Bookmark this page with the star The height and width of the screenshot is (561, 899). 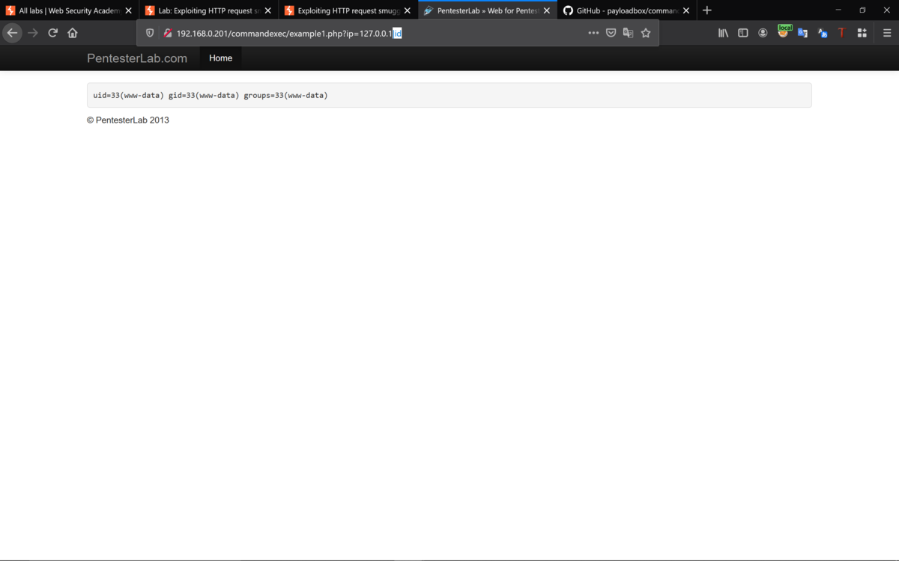(x=646, y=33)
